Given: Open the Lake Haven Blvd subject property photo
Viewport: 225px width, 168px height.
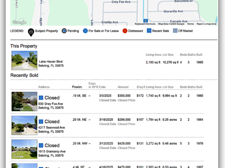Looking at the screenshot, I should (24, 60).
